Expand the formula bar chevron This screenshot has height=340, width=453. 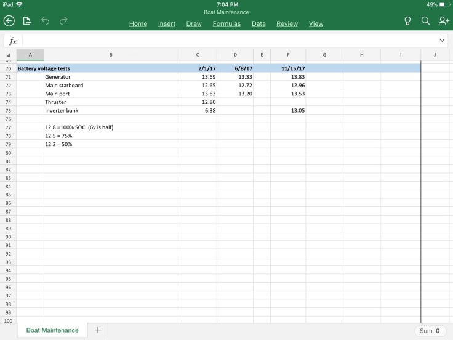(442, 41)
